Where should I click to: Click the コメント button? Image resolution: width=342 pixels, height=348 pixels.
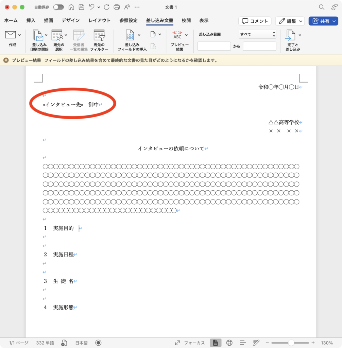[255, 21]
